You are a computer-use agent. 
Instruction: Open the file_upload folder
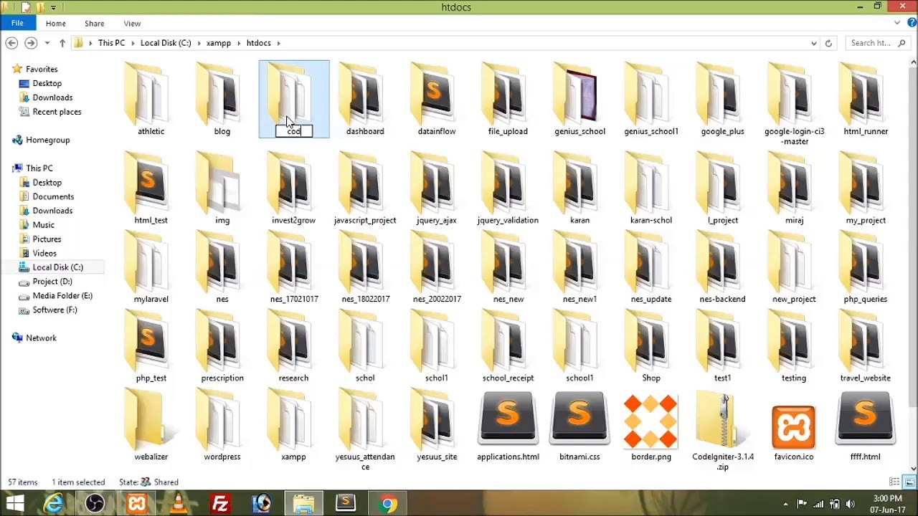pos(508,100)
